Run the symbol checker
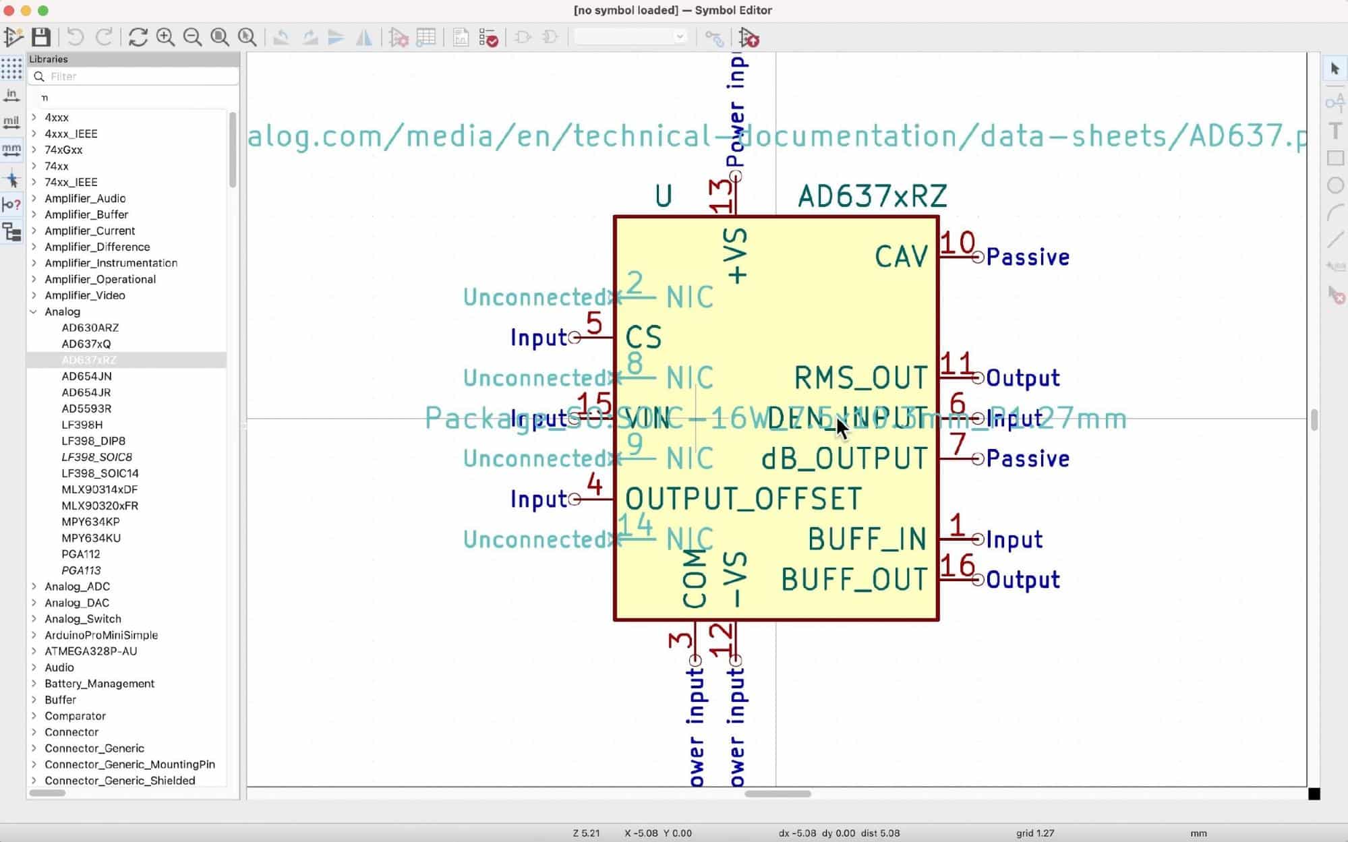Screen dimensions: 1348x842 [488, 37]
